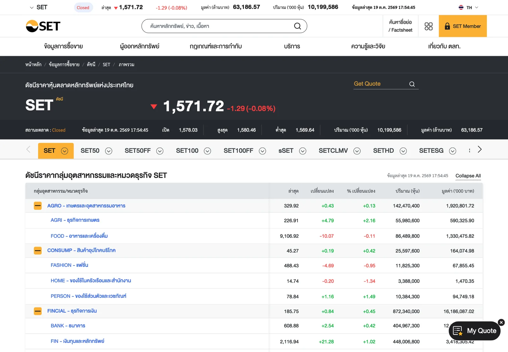Viewport: 508px width, 352px height.
Task: Go to หน้าหลัก breadcrumb
Action: 33,65
